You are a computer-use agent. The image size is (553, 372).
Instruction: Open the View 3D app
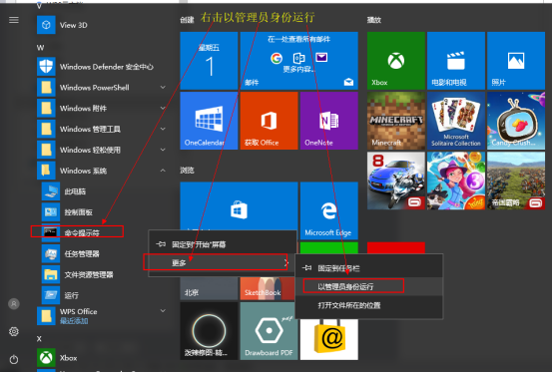coord(101,25)
